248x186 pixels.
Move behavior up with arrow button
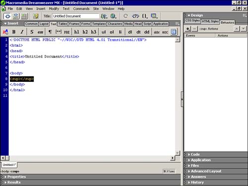click(x=237, y=29)
